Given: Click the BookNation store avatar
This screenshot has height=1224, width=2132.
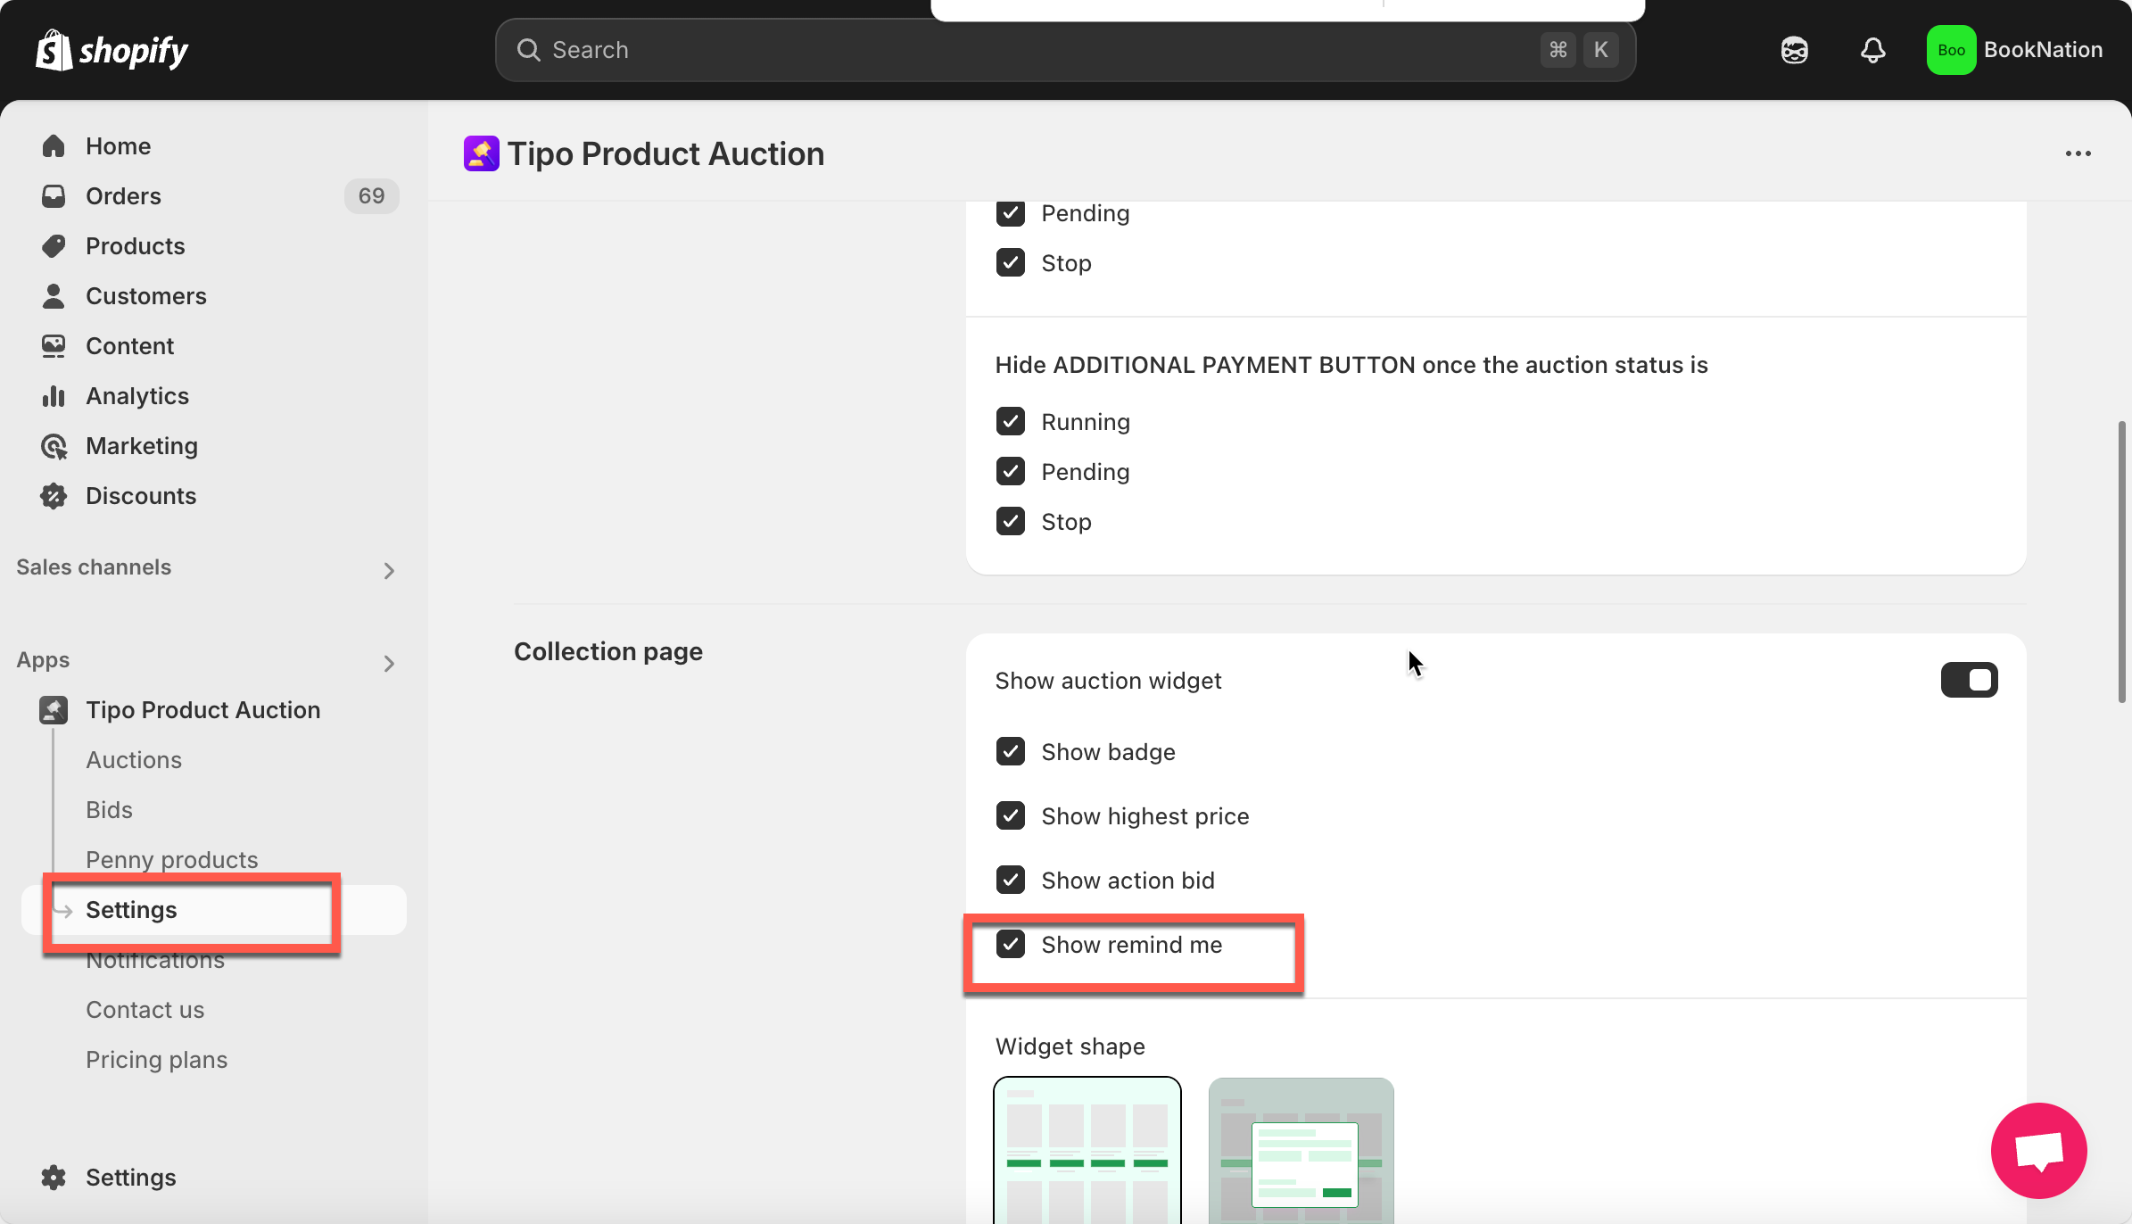Looking at the screenshot, I should 1951,50.
